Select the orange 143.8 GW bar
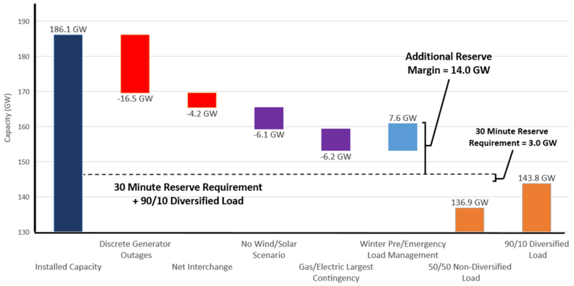 [x=536, y=207]
